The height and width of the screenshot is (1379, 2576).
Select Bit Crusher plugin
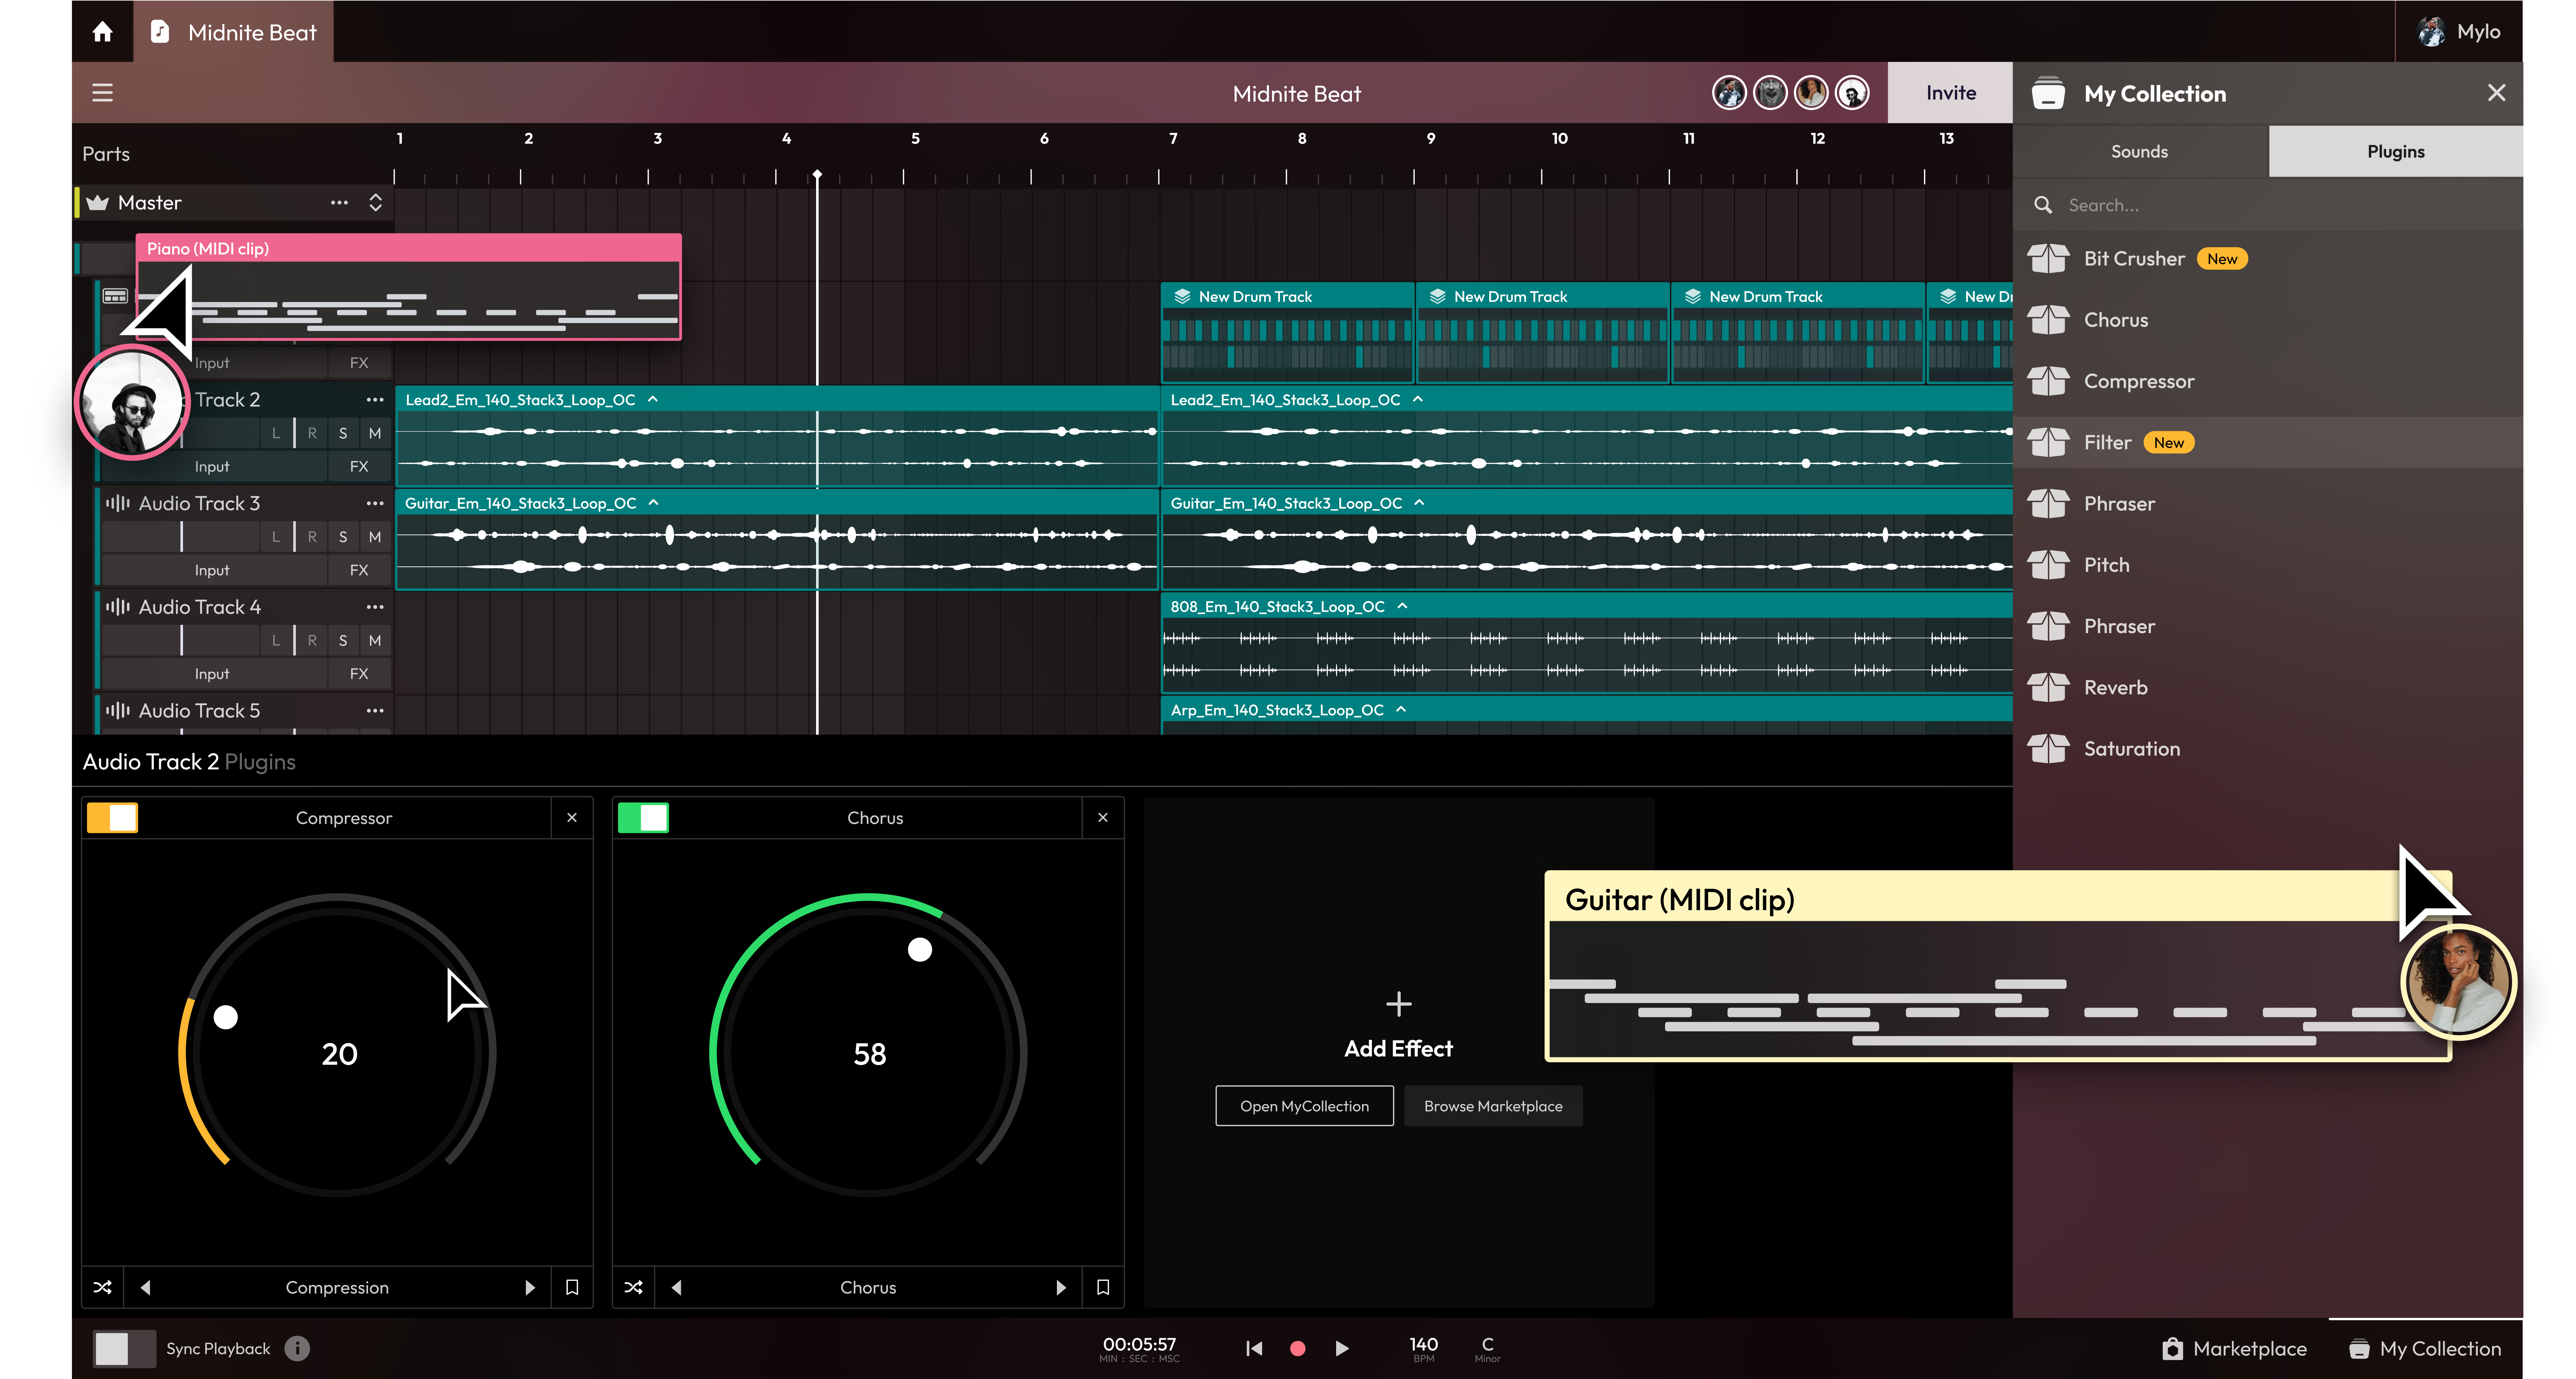2268,259
